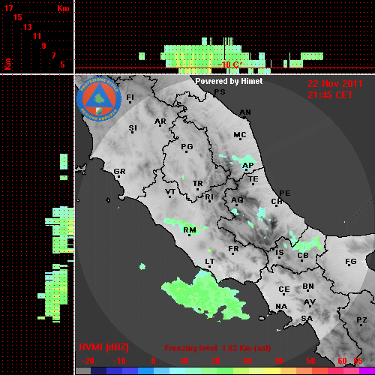375x375 pixels.
Task: Click the '7' km height axis label
Action: [53, 55]
